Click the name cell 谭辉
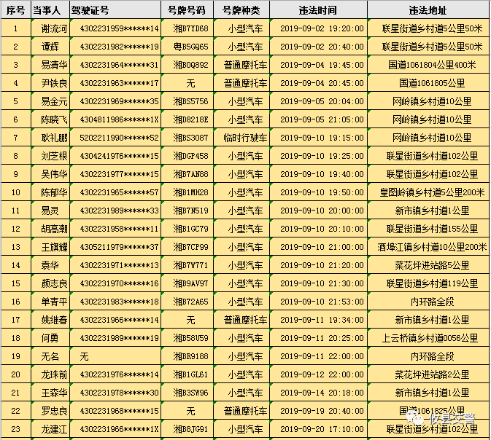This screenshot has height=440, width=491. pyautogui.click(x=50, y=47)
